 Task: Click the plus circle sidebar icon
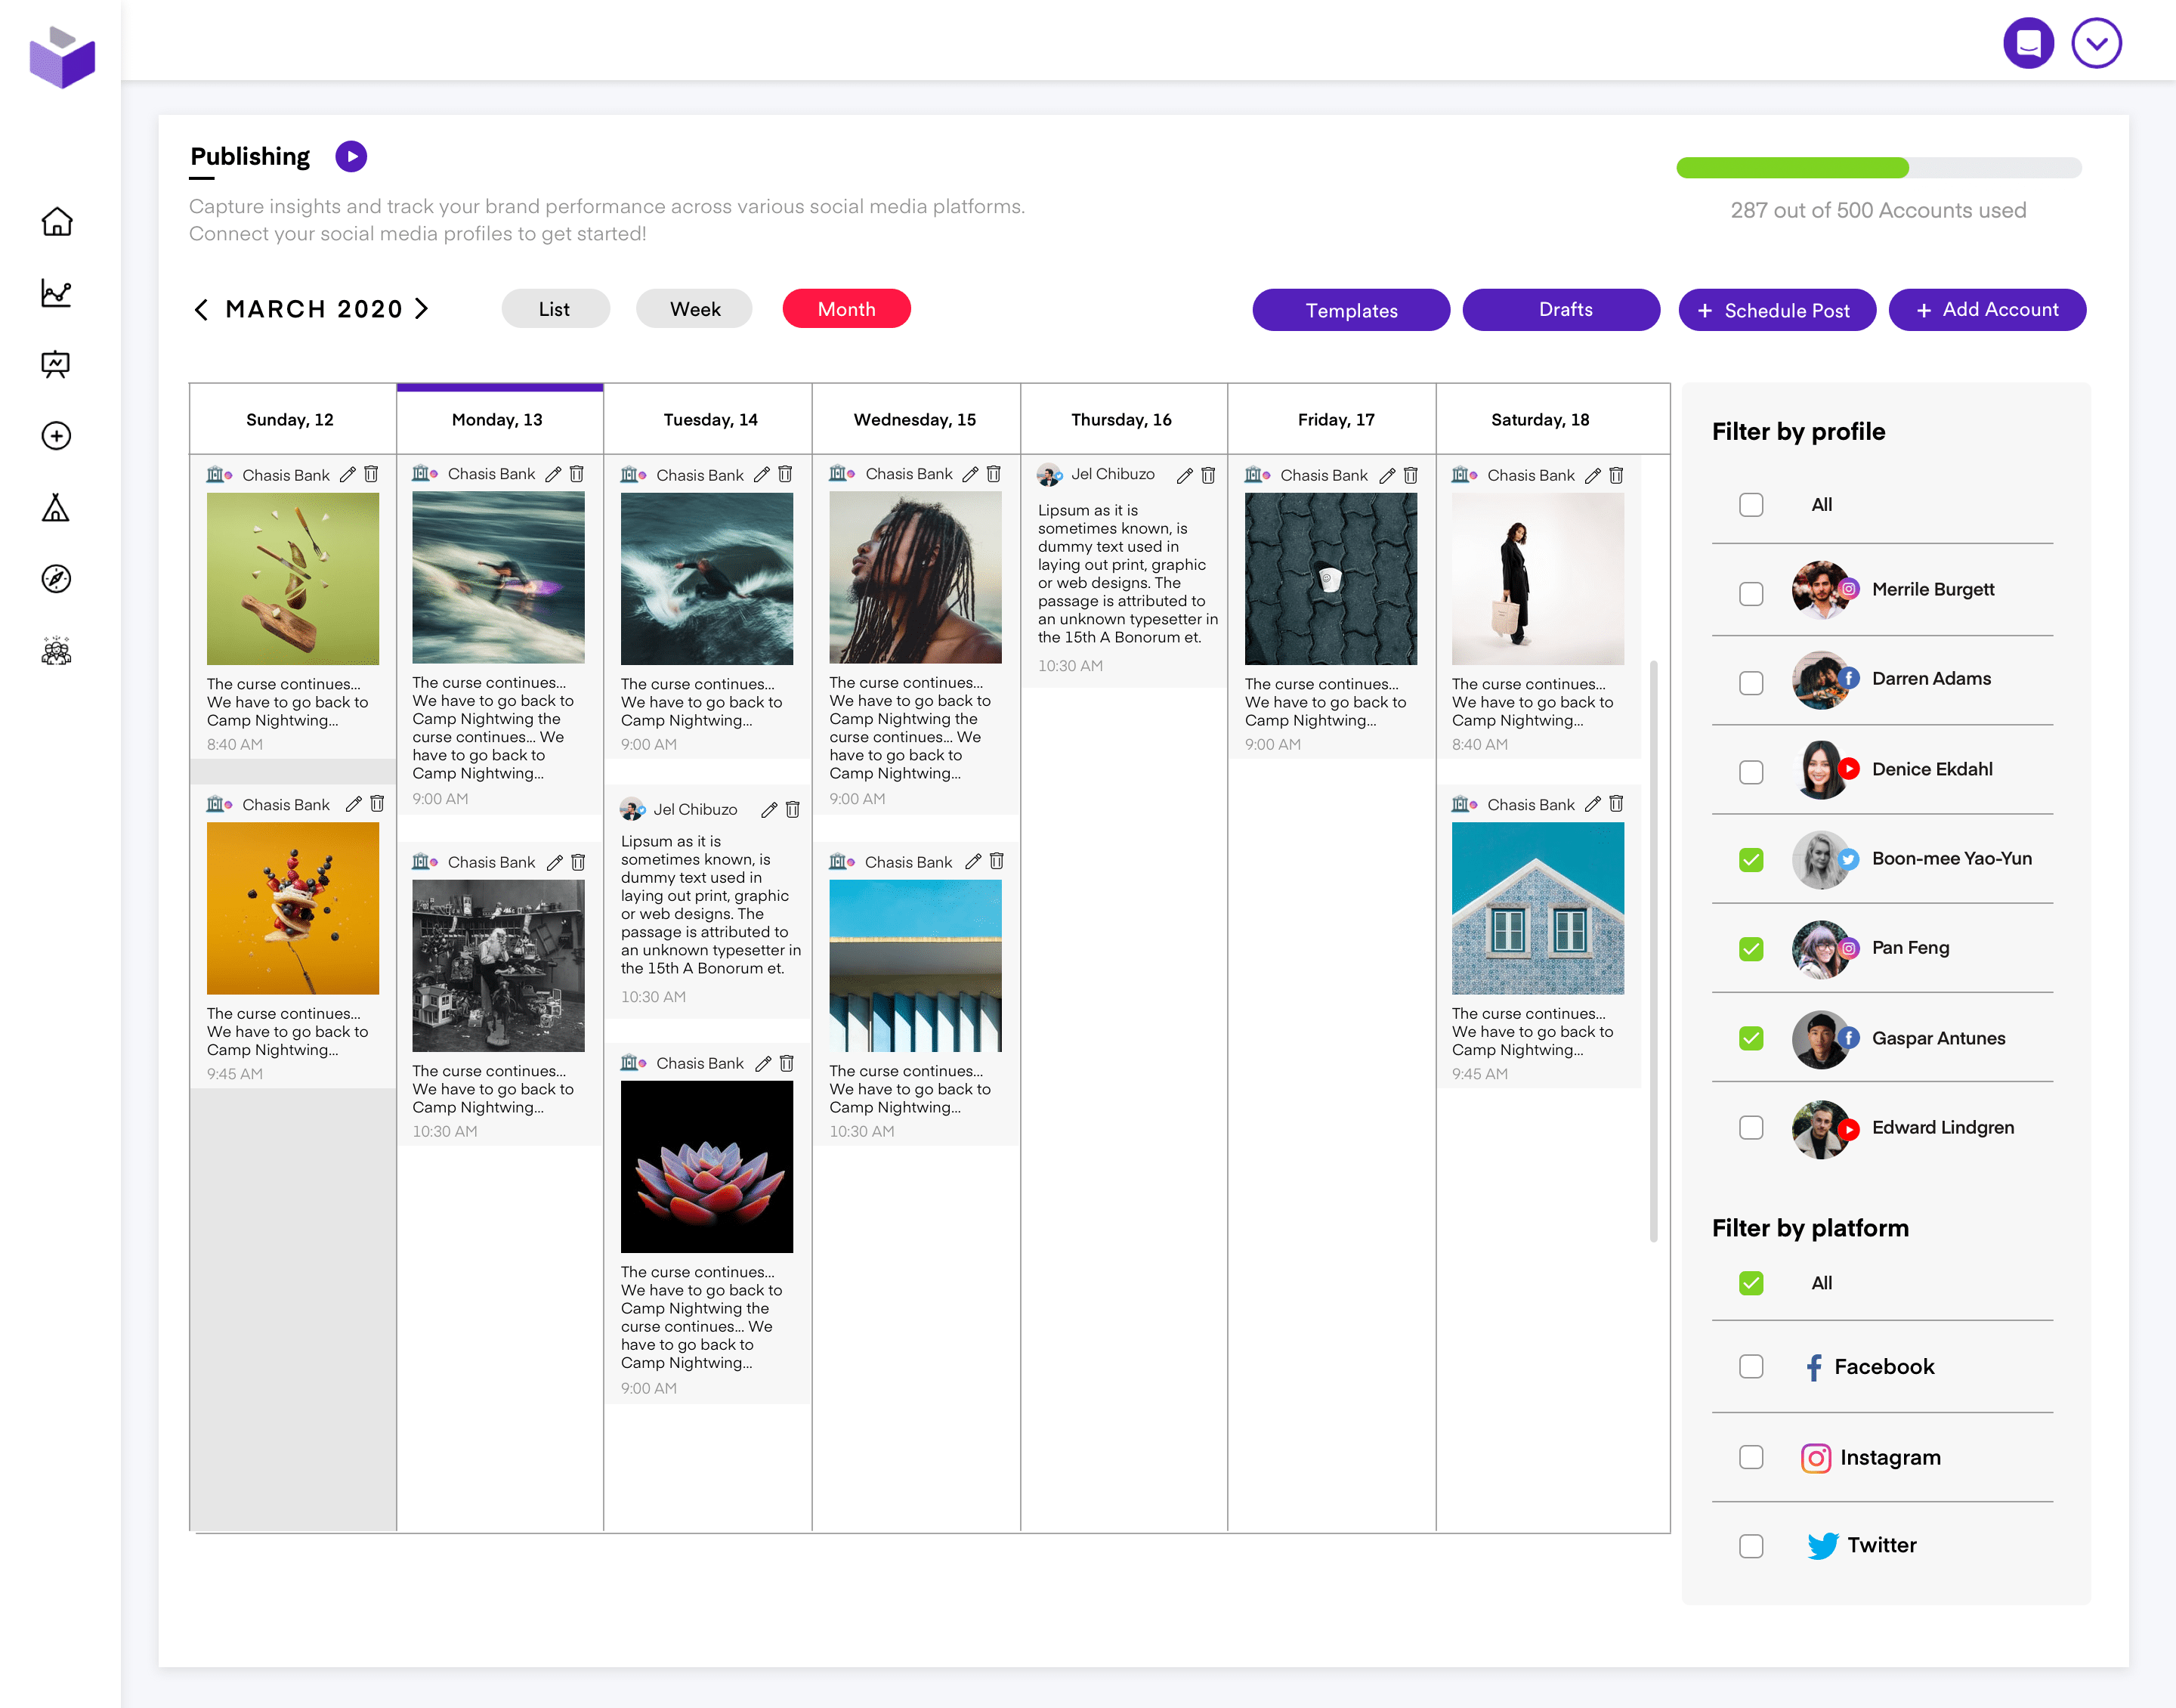coord(56,436)
